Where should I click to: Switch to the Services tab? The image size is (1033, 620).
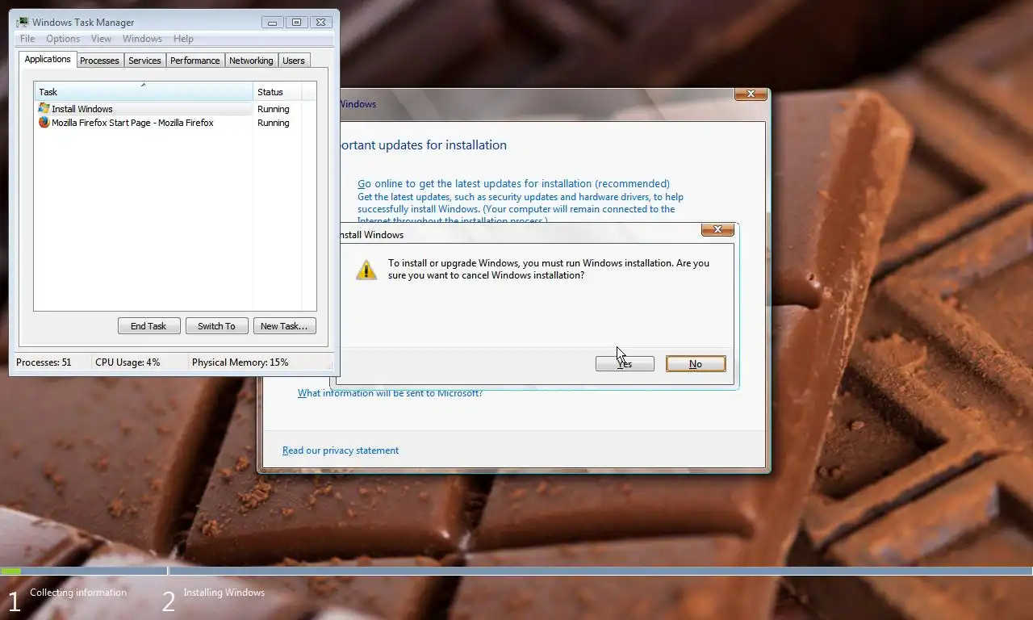coord(144,61)
